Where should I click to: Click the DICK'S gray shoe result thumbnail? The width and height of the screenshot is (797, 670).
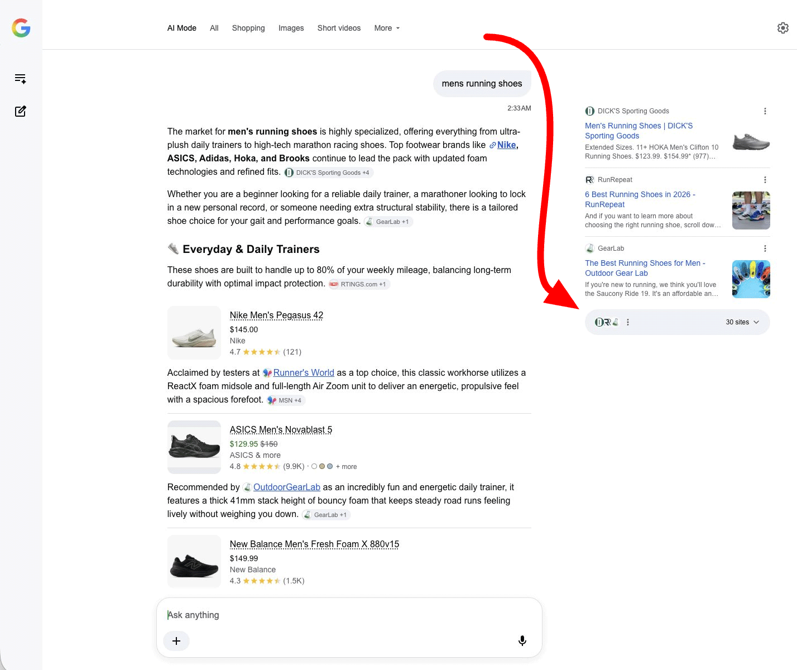[751, 142]
